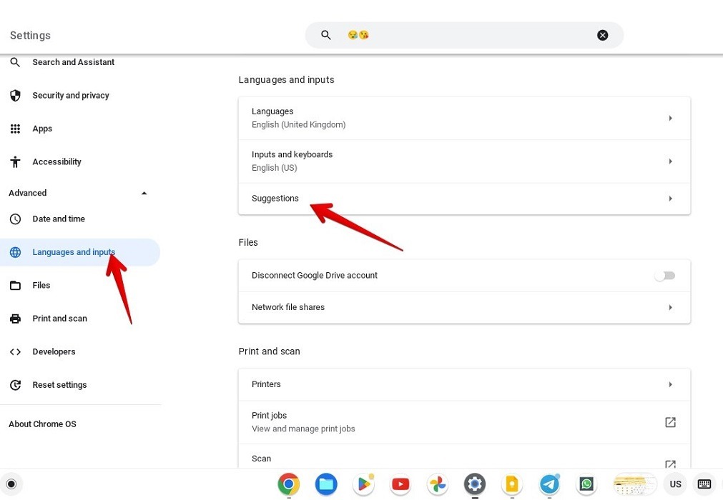Click About Chrome OS

coord(42,424)
